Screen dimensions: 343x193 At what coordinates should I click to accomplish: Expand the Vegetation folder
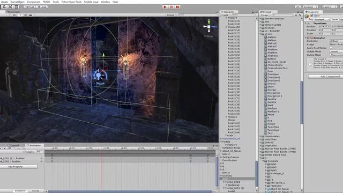[260, 145]
